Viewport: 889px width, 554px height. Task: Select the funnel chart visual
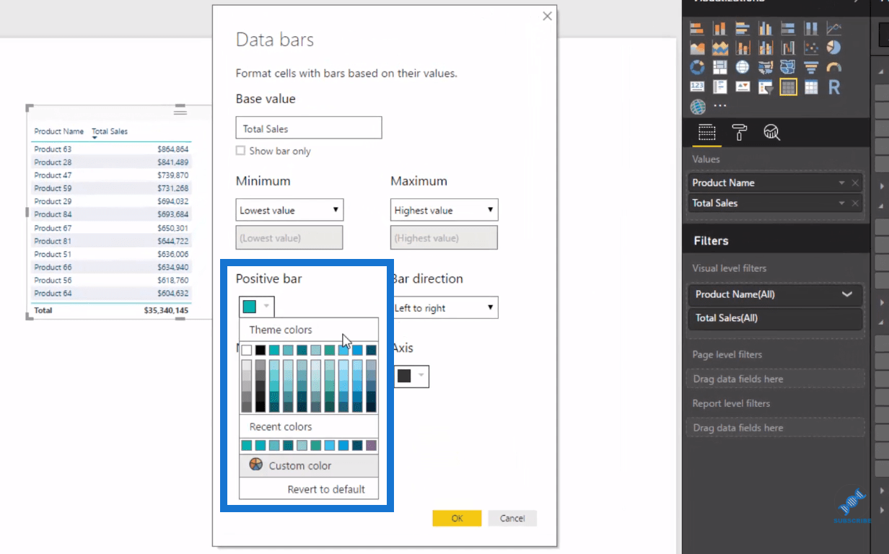point(811,68)
